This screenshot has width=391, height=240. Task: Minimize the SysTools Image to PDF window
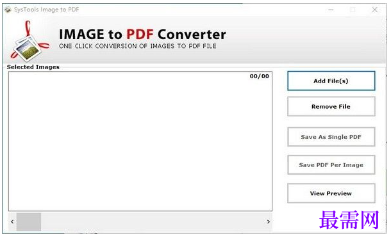pos(331,10)
